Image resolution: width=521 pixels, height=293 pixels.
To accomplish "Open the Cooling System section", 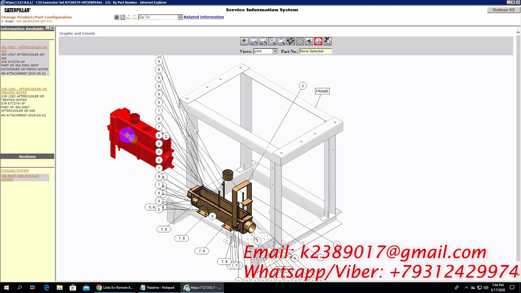I will pyautogui.click(x=15, y=171).
